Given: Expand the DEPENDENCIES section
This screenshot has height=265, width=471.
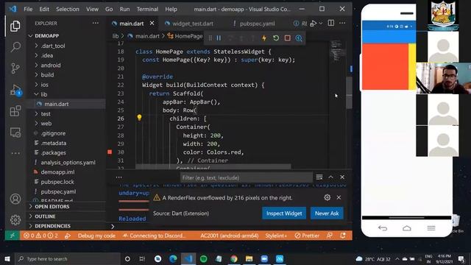Looking at the screenshot, I should tap(52, 226).
